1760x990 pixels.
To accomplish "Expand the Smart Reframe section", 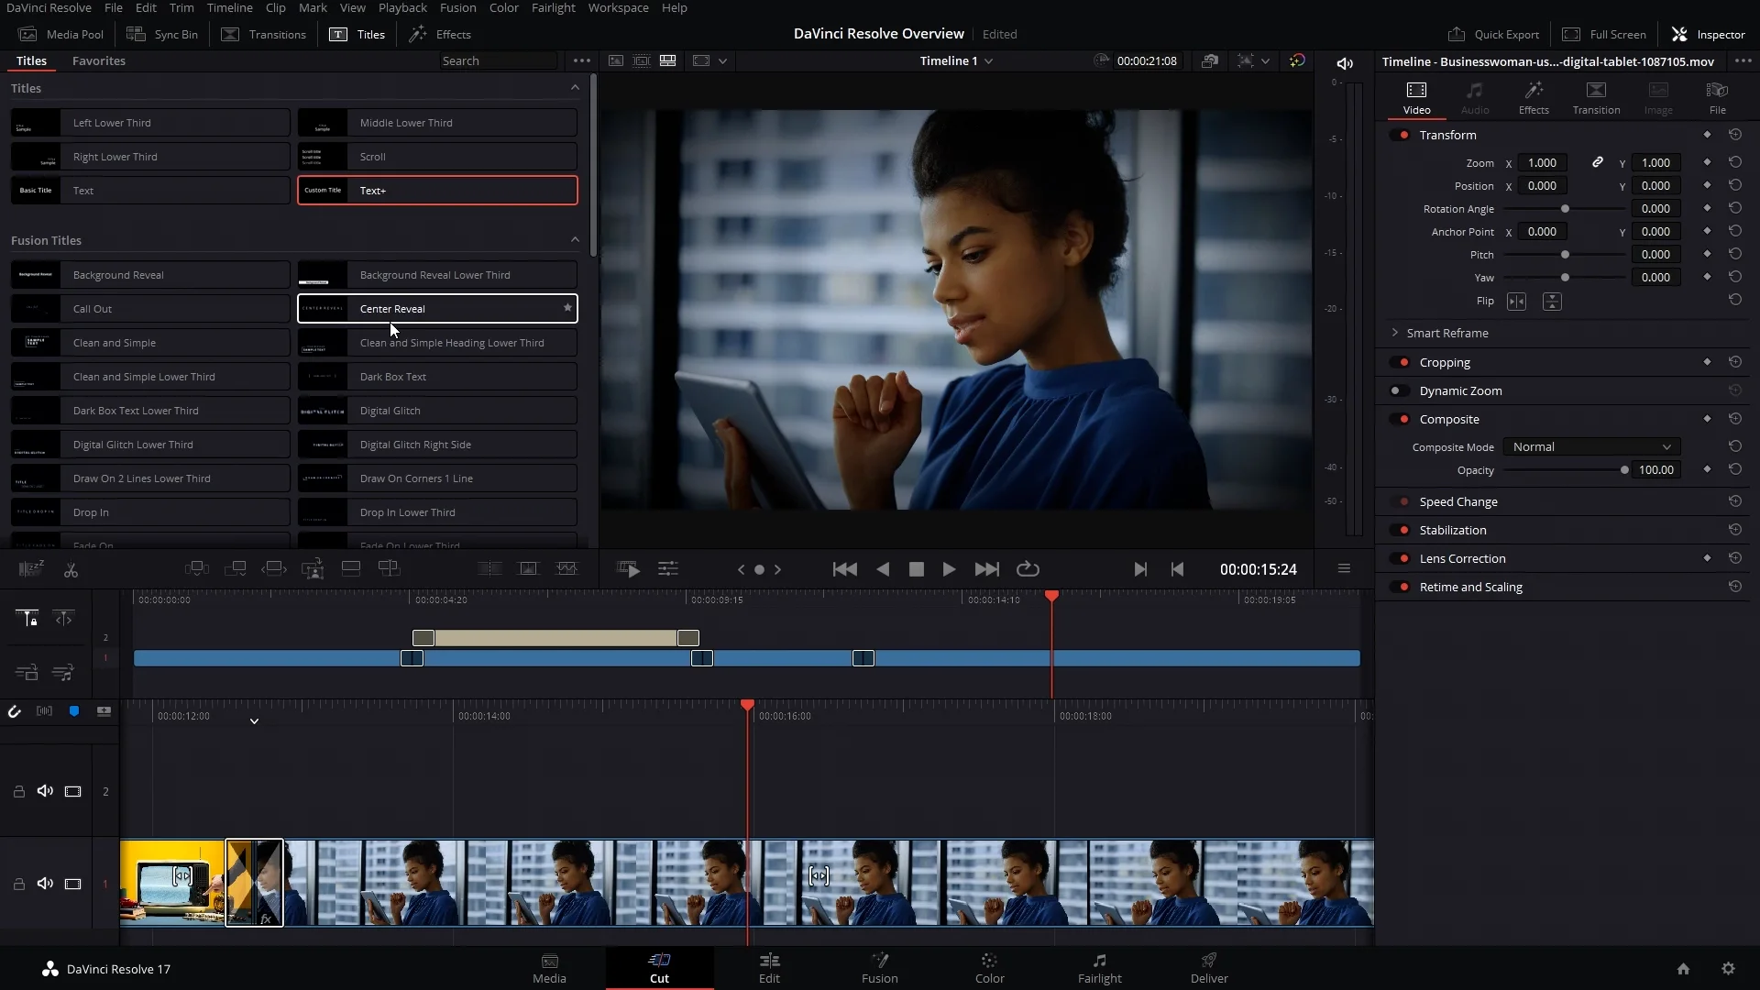I will coord(1395,333).
